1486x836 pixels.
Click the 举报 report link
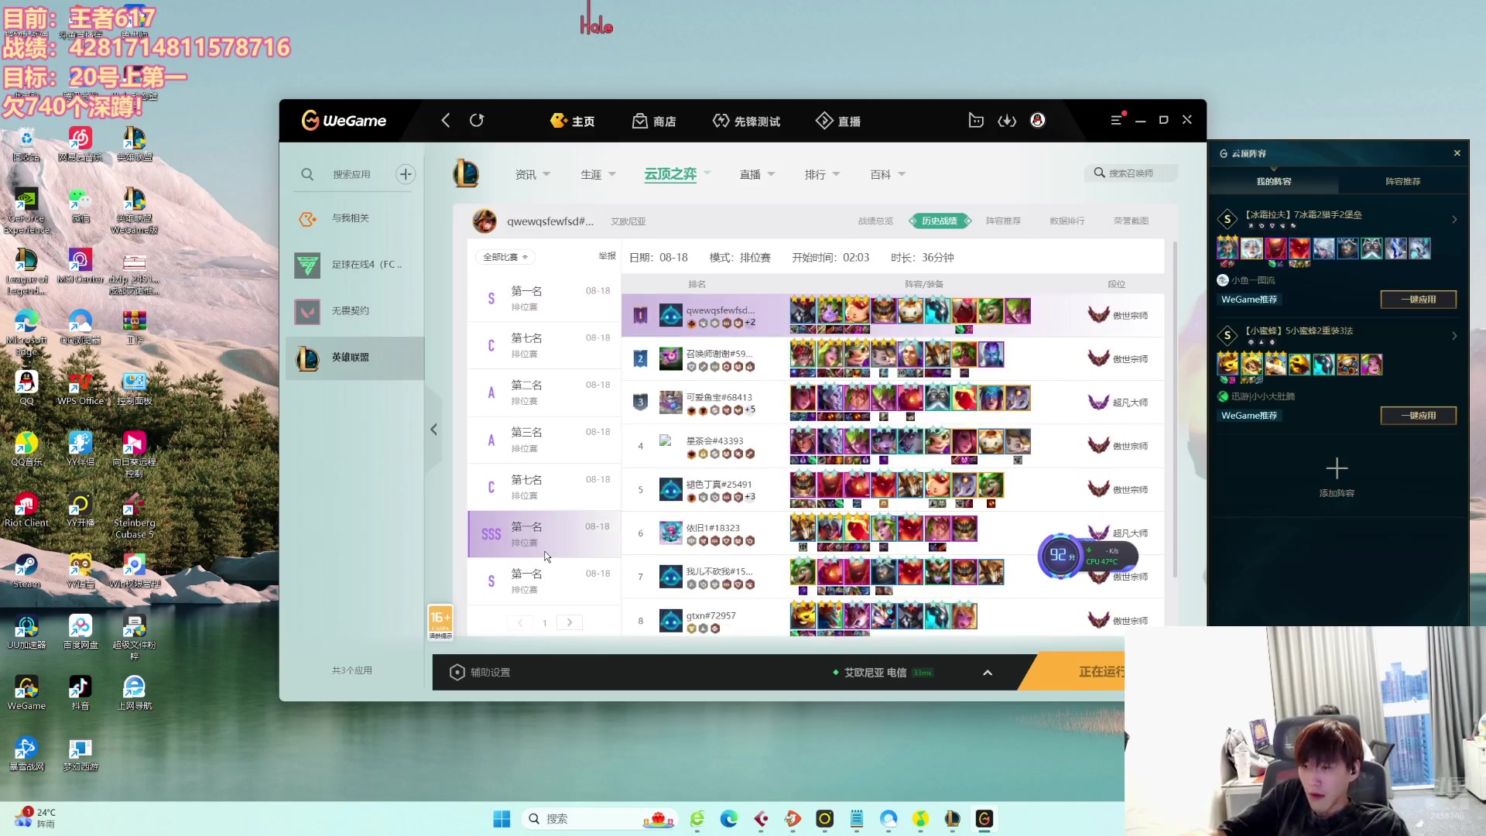[608, 256]
